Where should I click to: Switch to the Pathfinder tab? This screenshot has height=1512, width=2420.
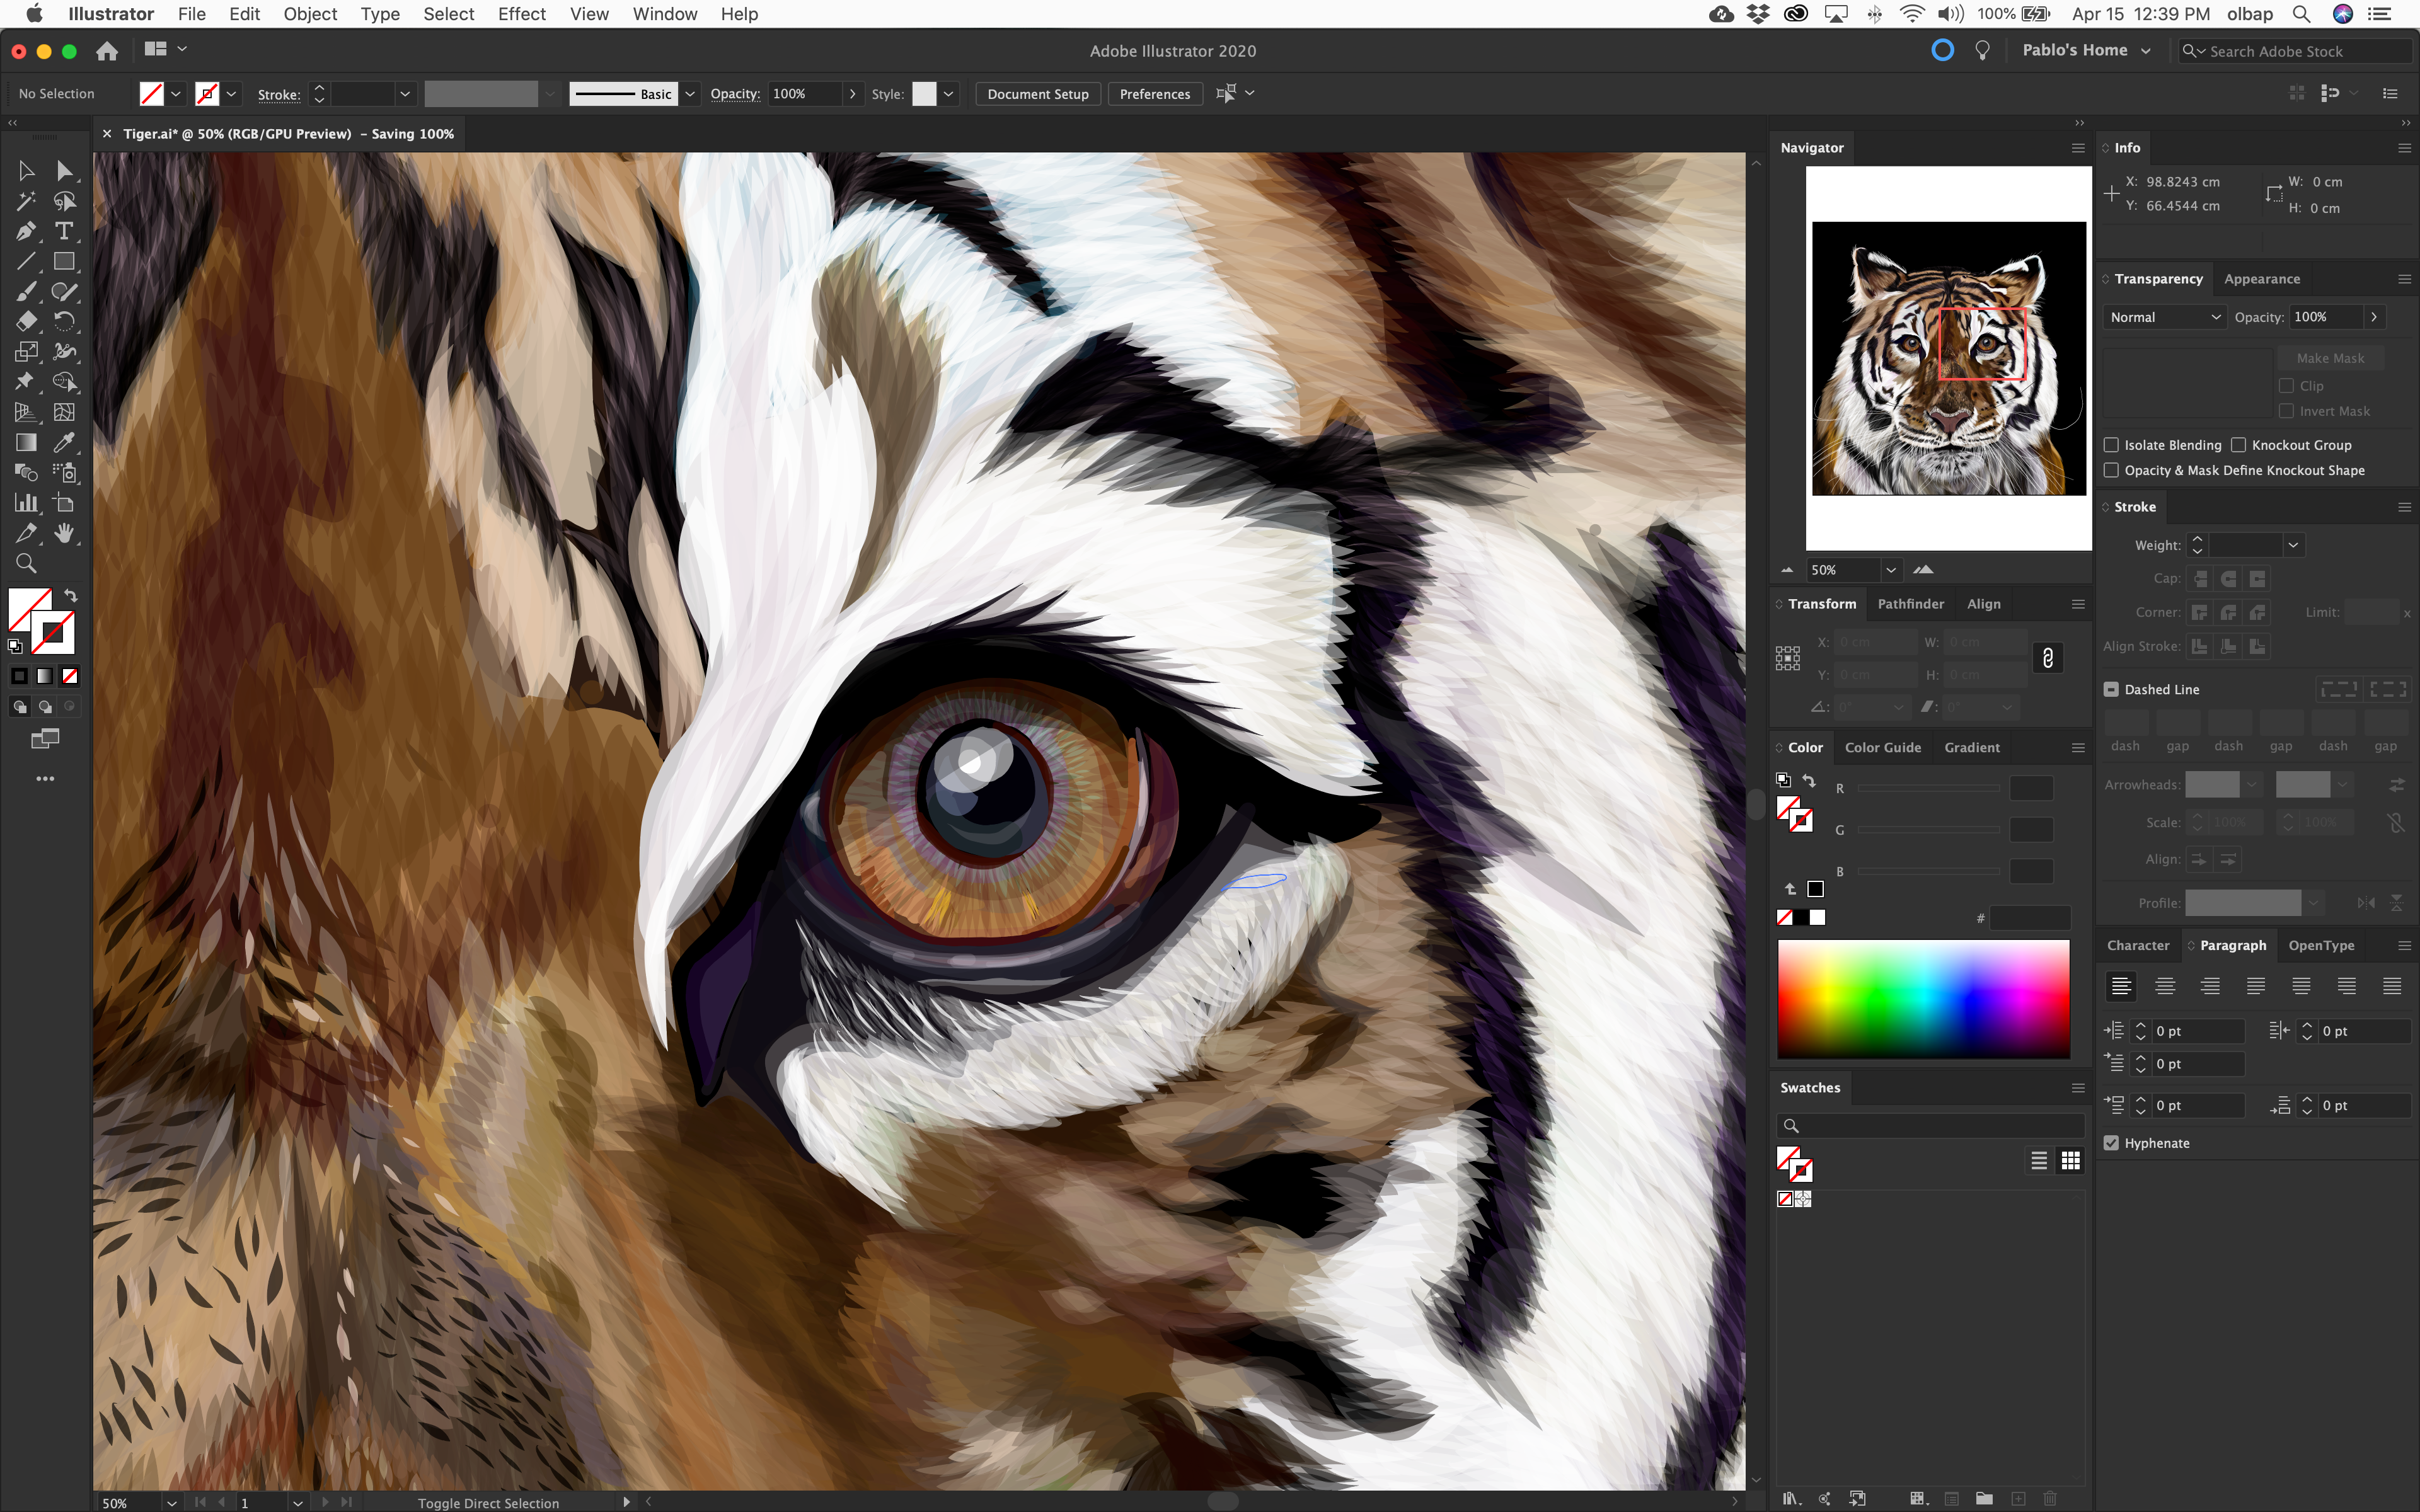1910,604
